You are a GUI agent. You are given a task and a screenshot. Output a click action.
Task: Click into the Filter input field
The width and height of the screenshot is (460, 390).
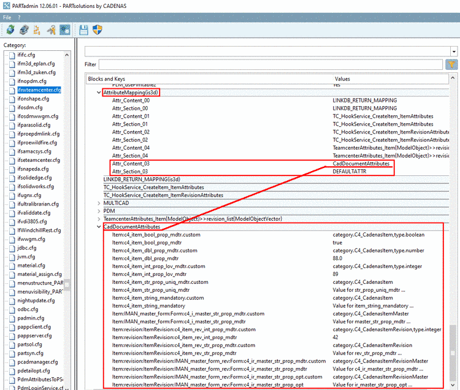click(270, 64)
